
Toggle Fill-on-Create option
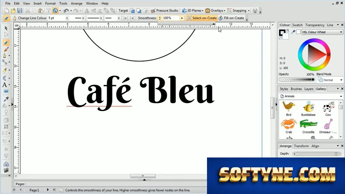[231, 18]
